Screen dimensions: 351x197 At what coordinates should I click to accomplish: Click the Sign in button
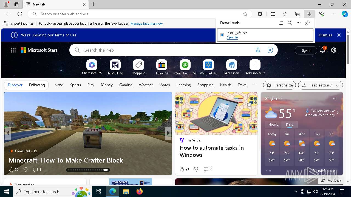(306, 50)
